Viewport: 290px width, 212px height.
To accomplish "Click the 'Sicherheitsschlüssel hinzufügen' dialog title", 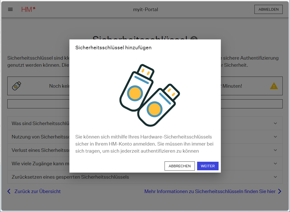I will click(113, 48).
